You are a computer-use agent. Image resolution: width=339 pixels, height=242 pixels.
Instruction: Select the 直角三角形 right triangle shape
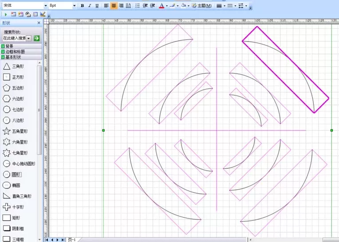17,196
